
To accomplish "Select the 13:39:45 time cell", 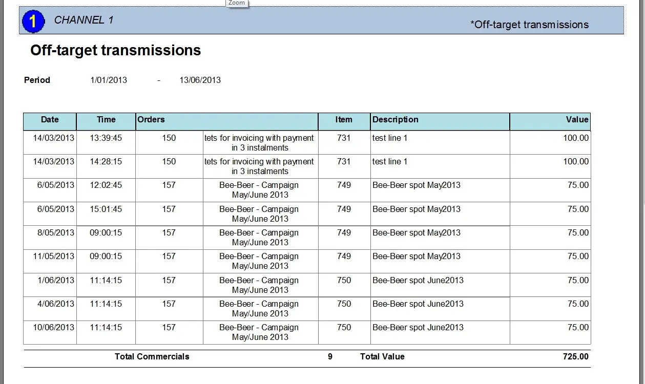I will click(x=106, y=138).
